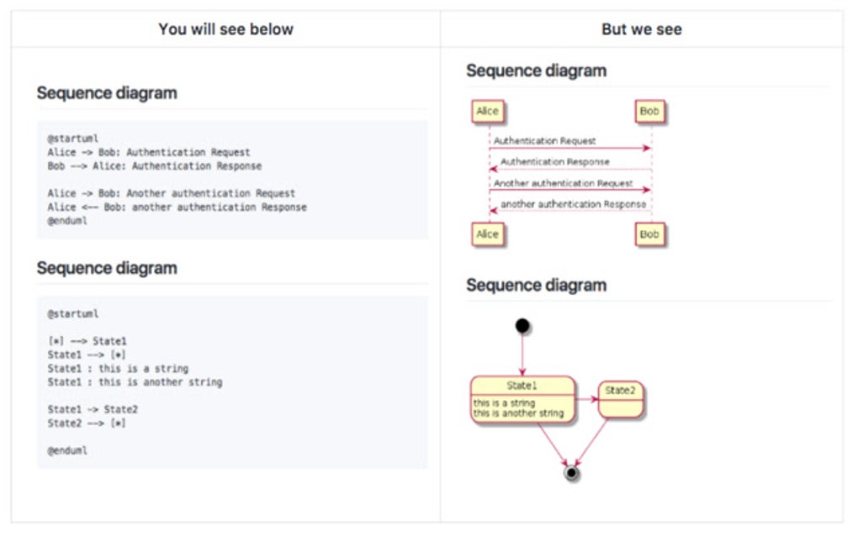The height and width of the screenshot is (536, 858).
Task: Click the "You will see below" column header
Action: click(225, 29)
